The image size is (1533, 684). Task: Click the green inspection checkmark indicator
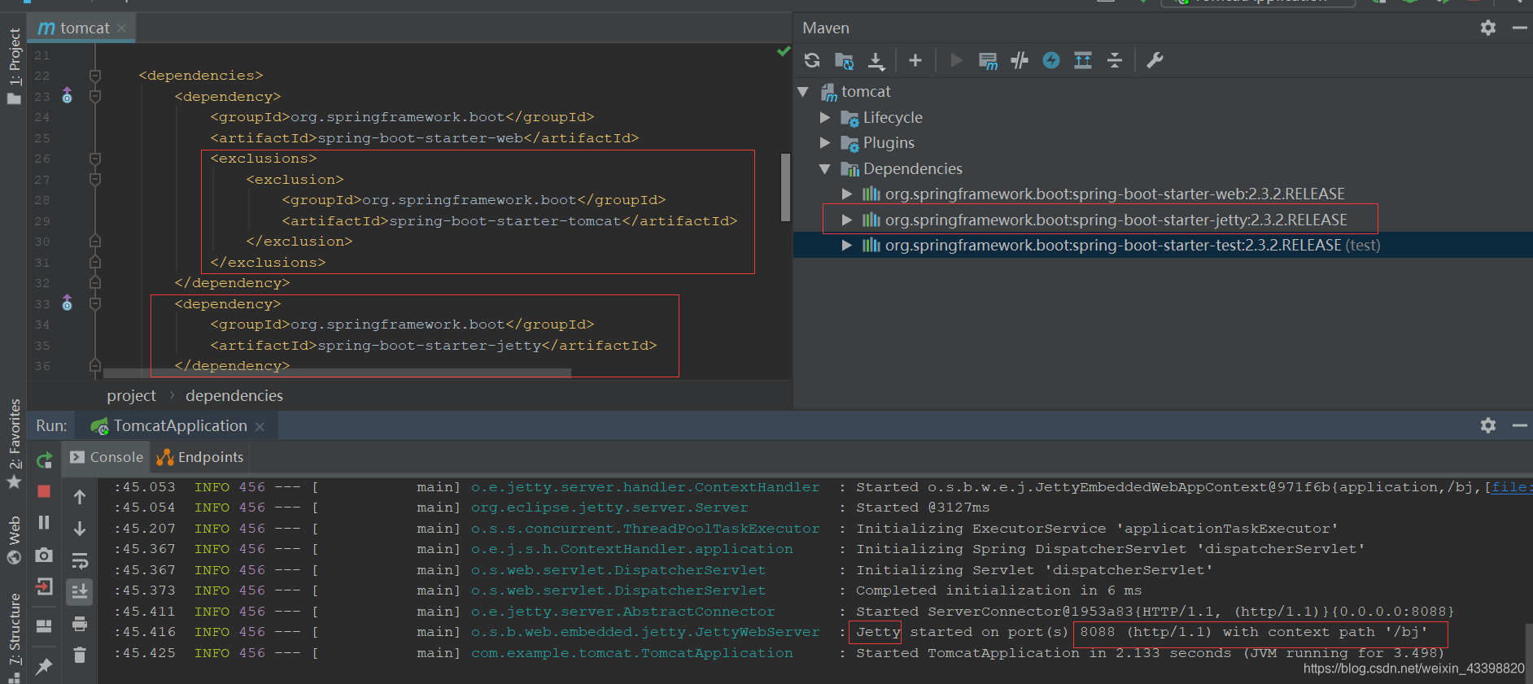tap(783, 51)
